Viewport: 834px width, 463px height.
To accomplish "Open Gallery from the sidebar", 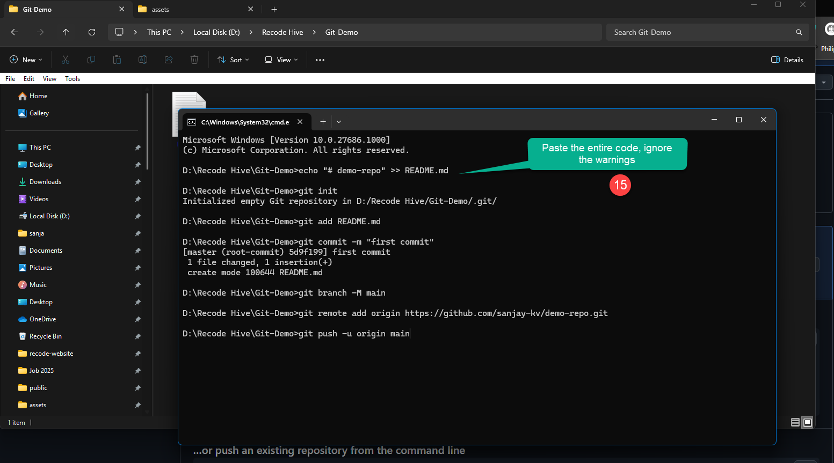I will 38,113.
